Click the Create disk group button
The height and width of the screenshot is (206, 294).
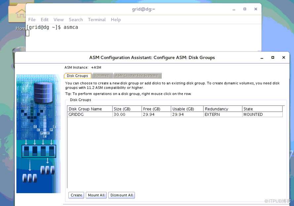click(x=76, y=195)
